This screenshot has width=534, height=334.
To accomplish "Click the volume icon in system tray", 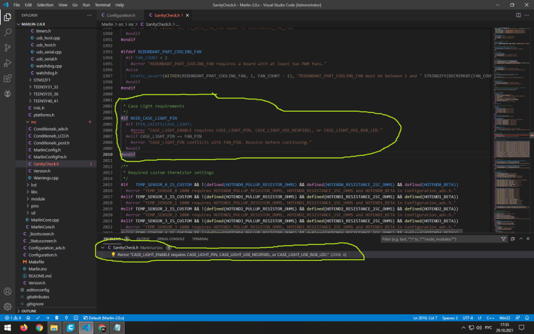I will (479, 327).
